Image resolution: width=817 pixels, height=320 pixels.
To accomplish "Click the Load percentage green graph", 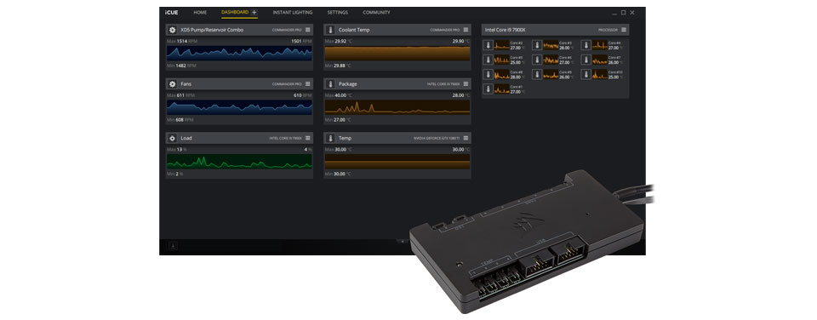I will [239, 161].
